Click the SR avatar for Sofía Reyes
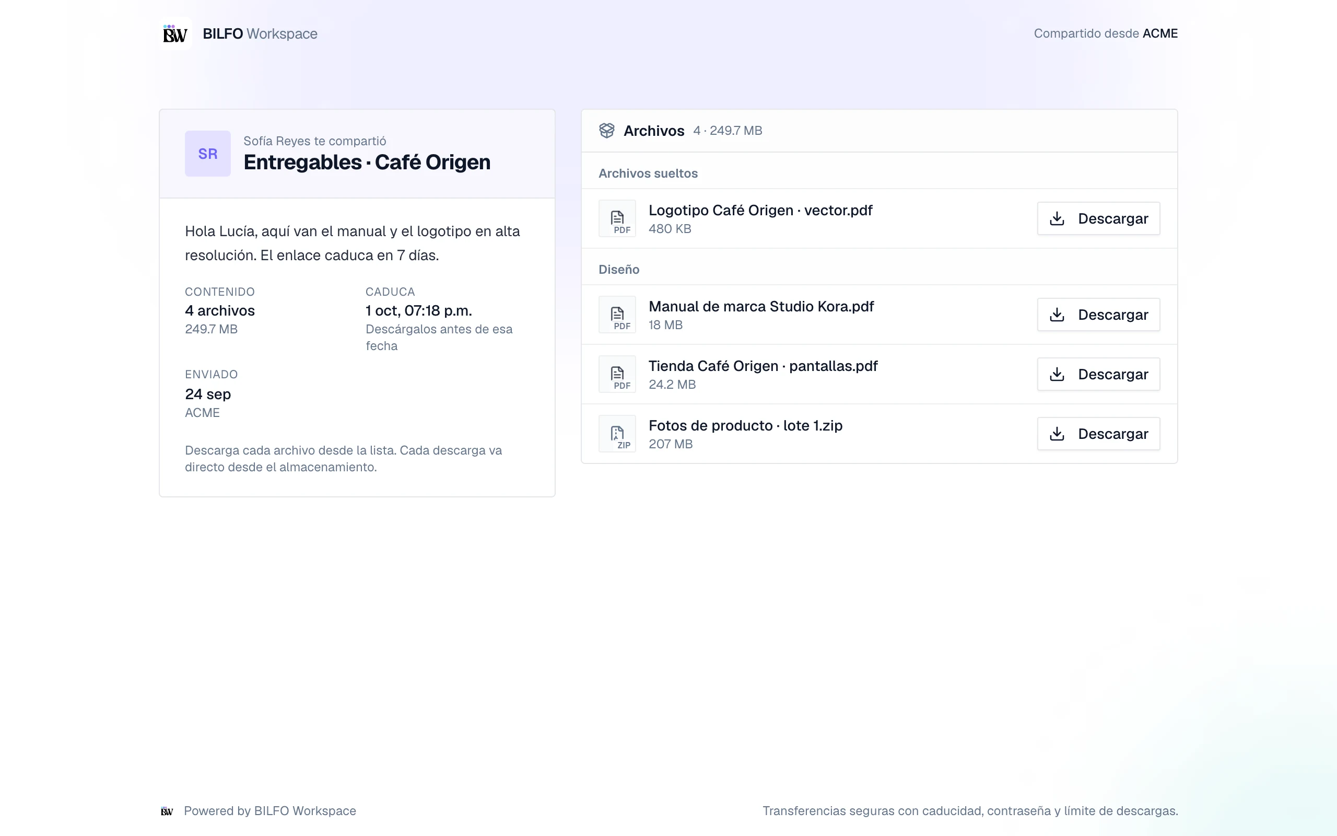This screenshot has width=1337, height=836. tap(208, 154)
